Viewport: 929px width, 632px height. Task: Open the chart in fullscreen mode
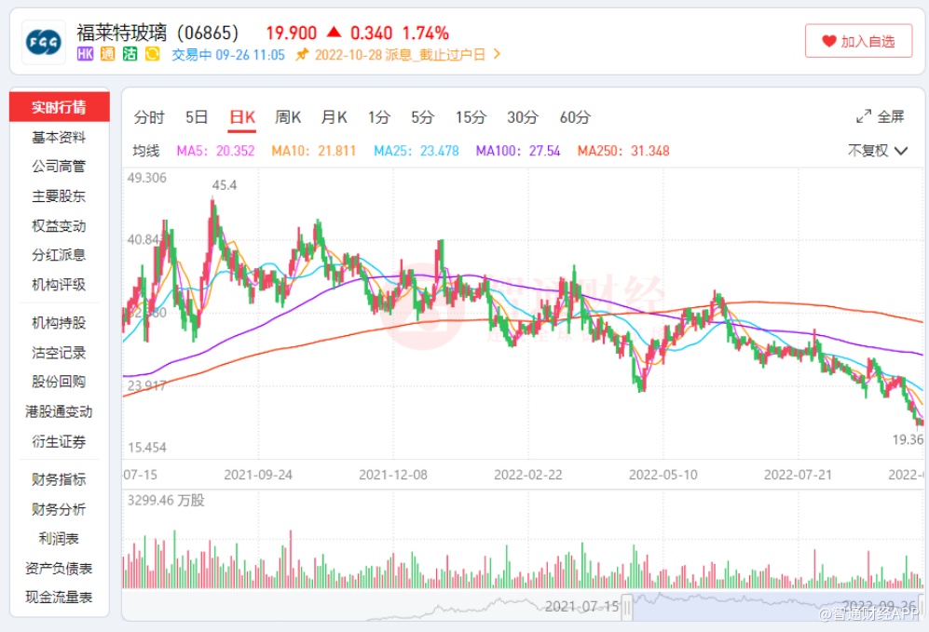pos(881,116)
